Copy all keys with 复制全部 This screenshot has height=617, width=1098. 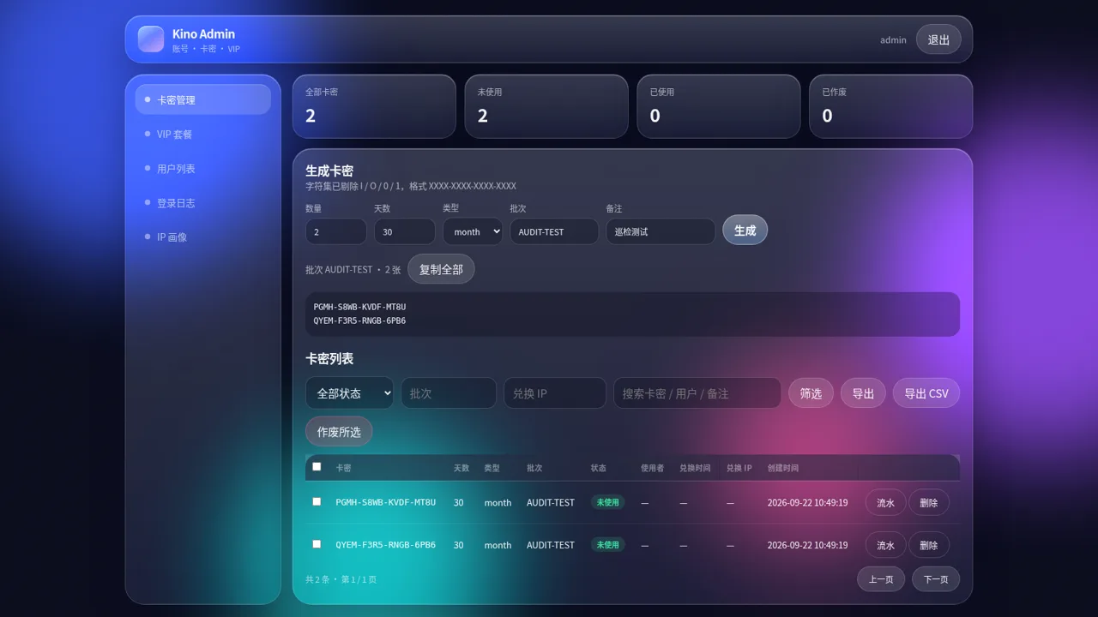tap(441, 269)
